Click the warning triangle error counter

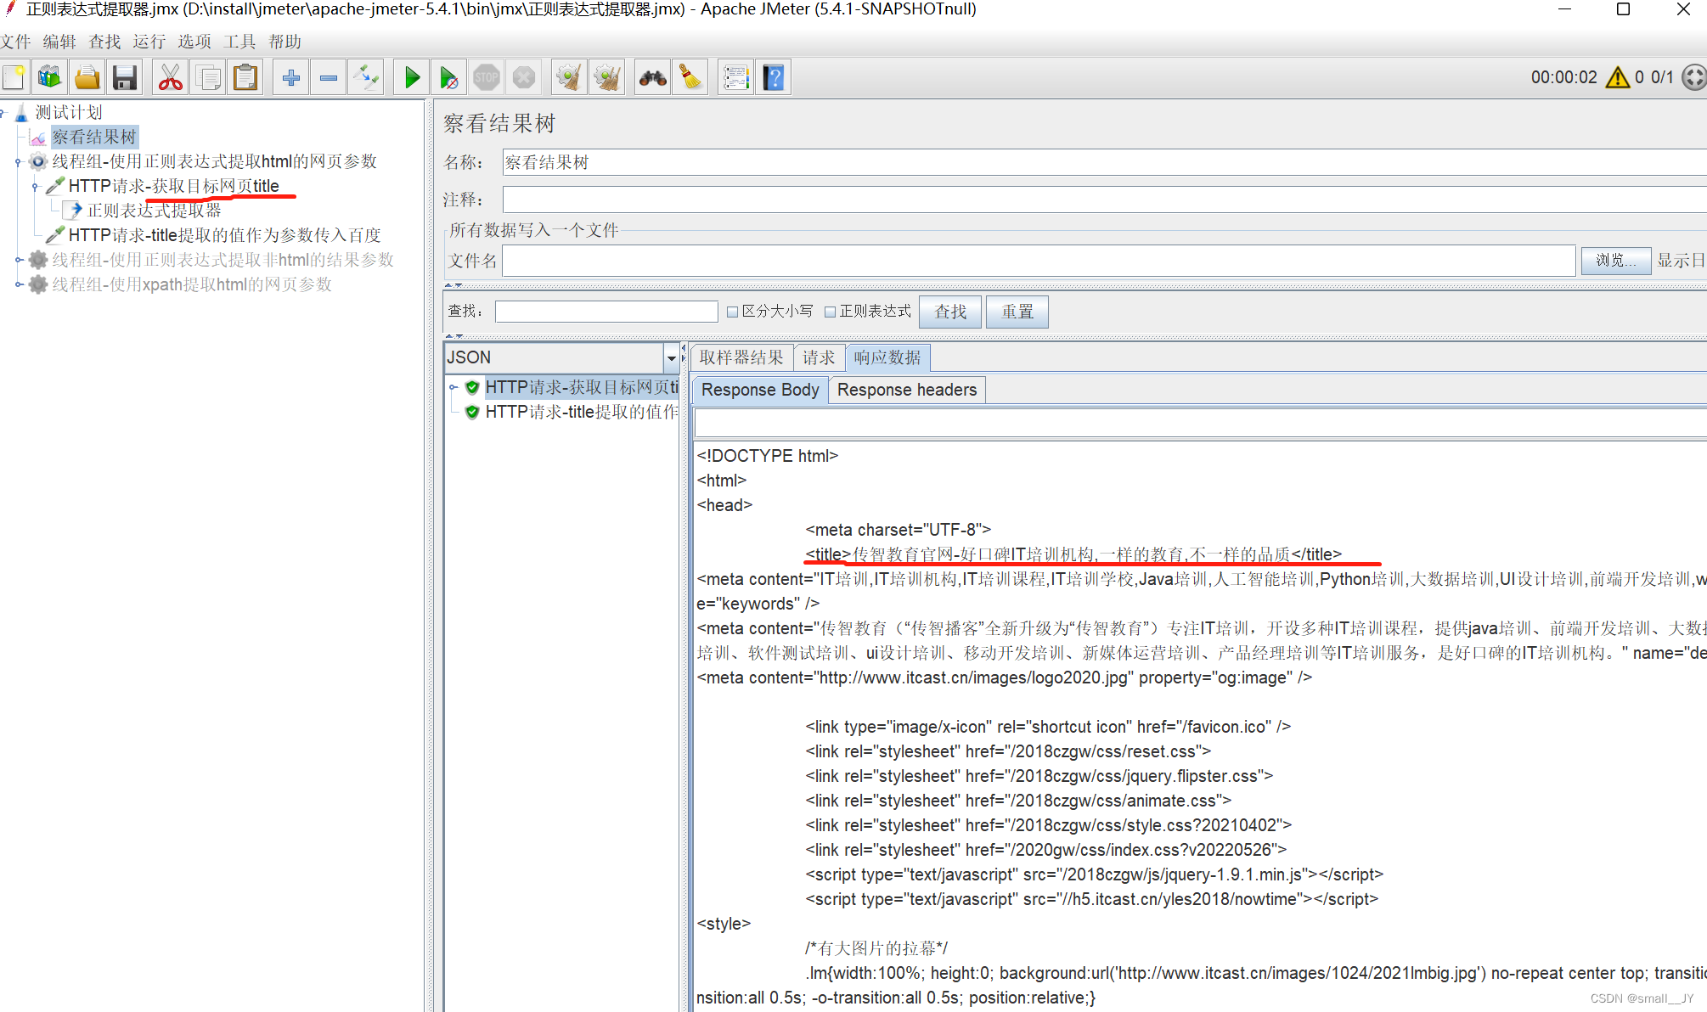(x=1617, y=77)
